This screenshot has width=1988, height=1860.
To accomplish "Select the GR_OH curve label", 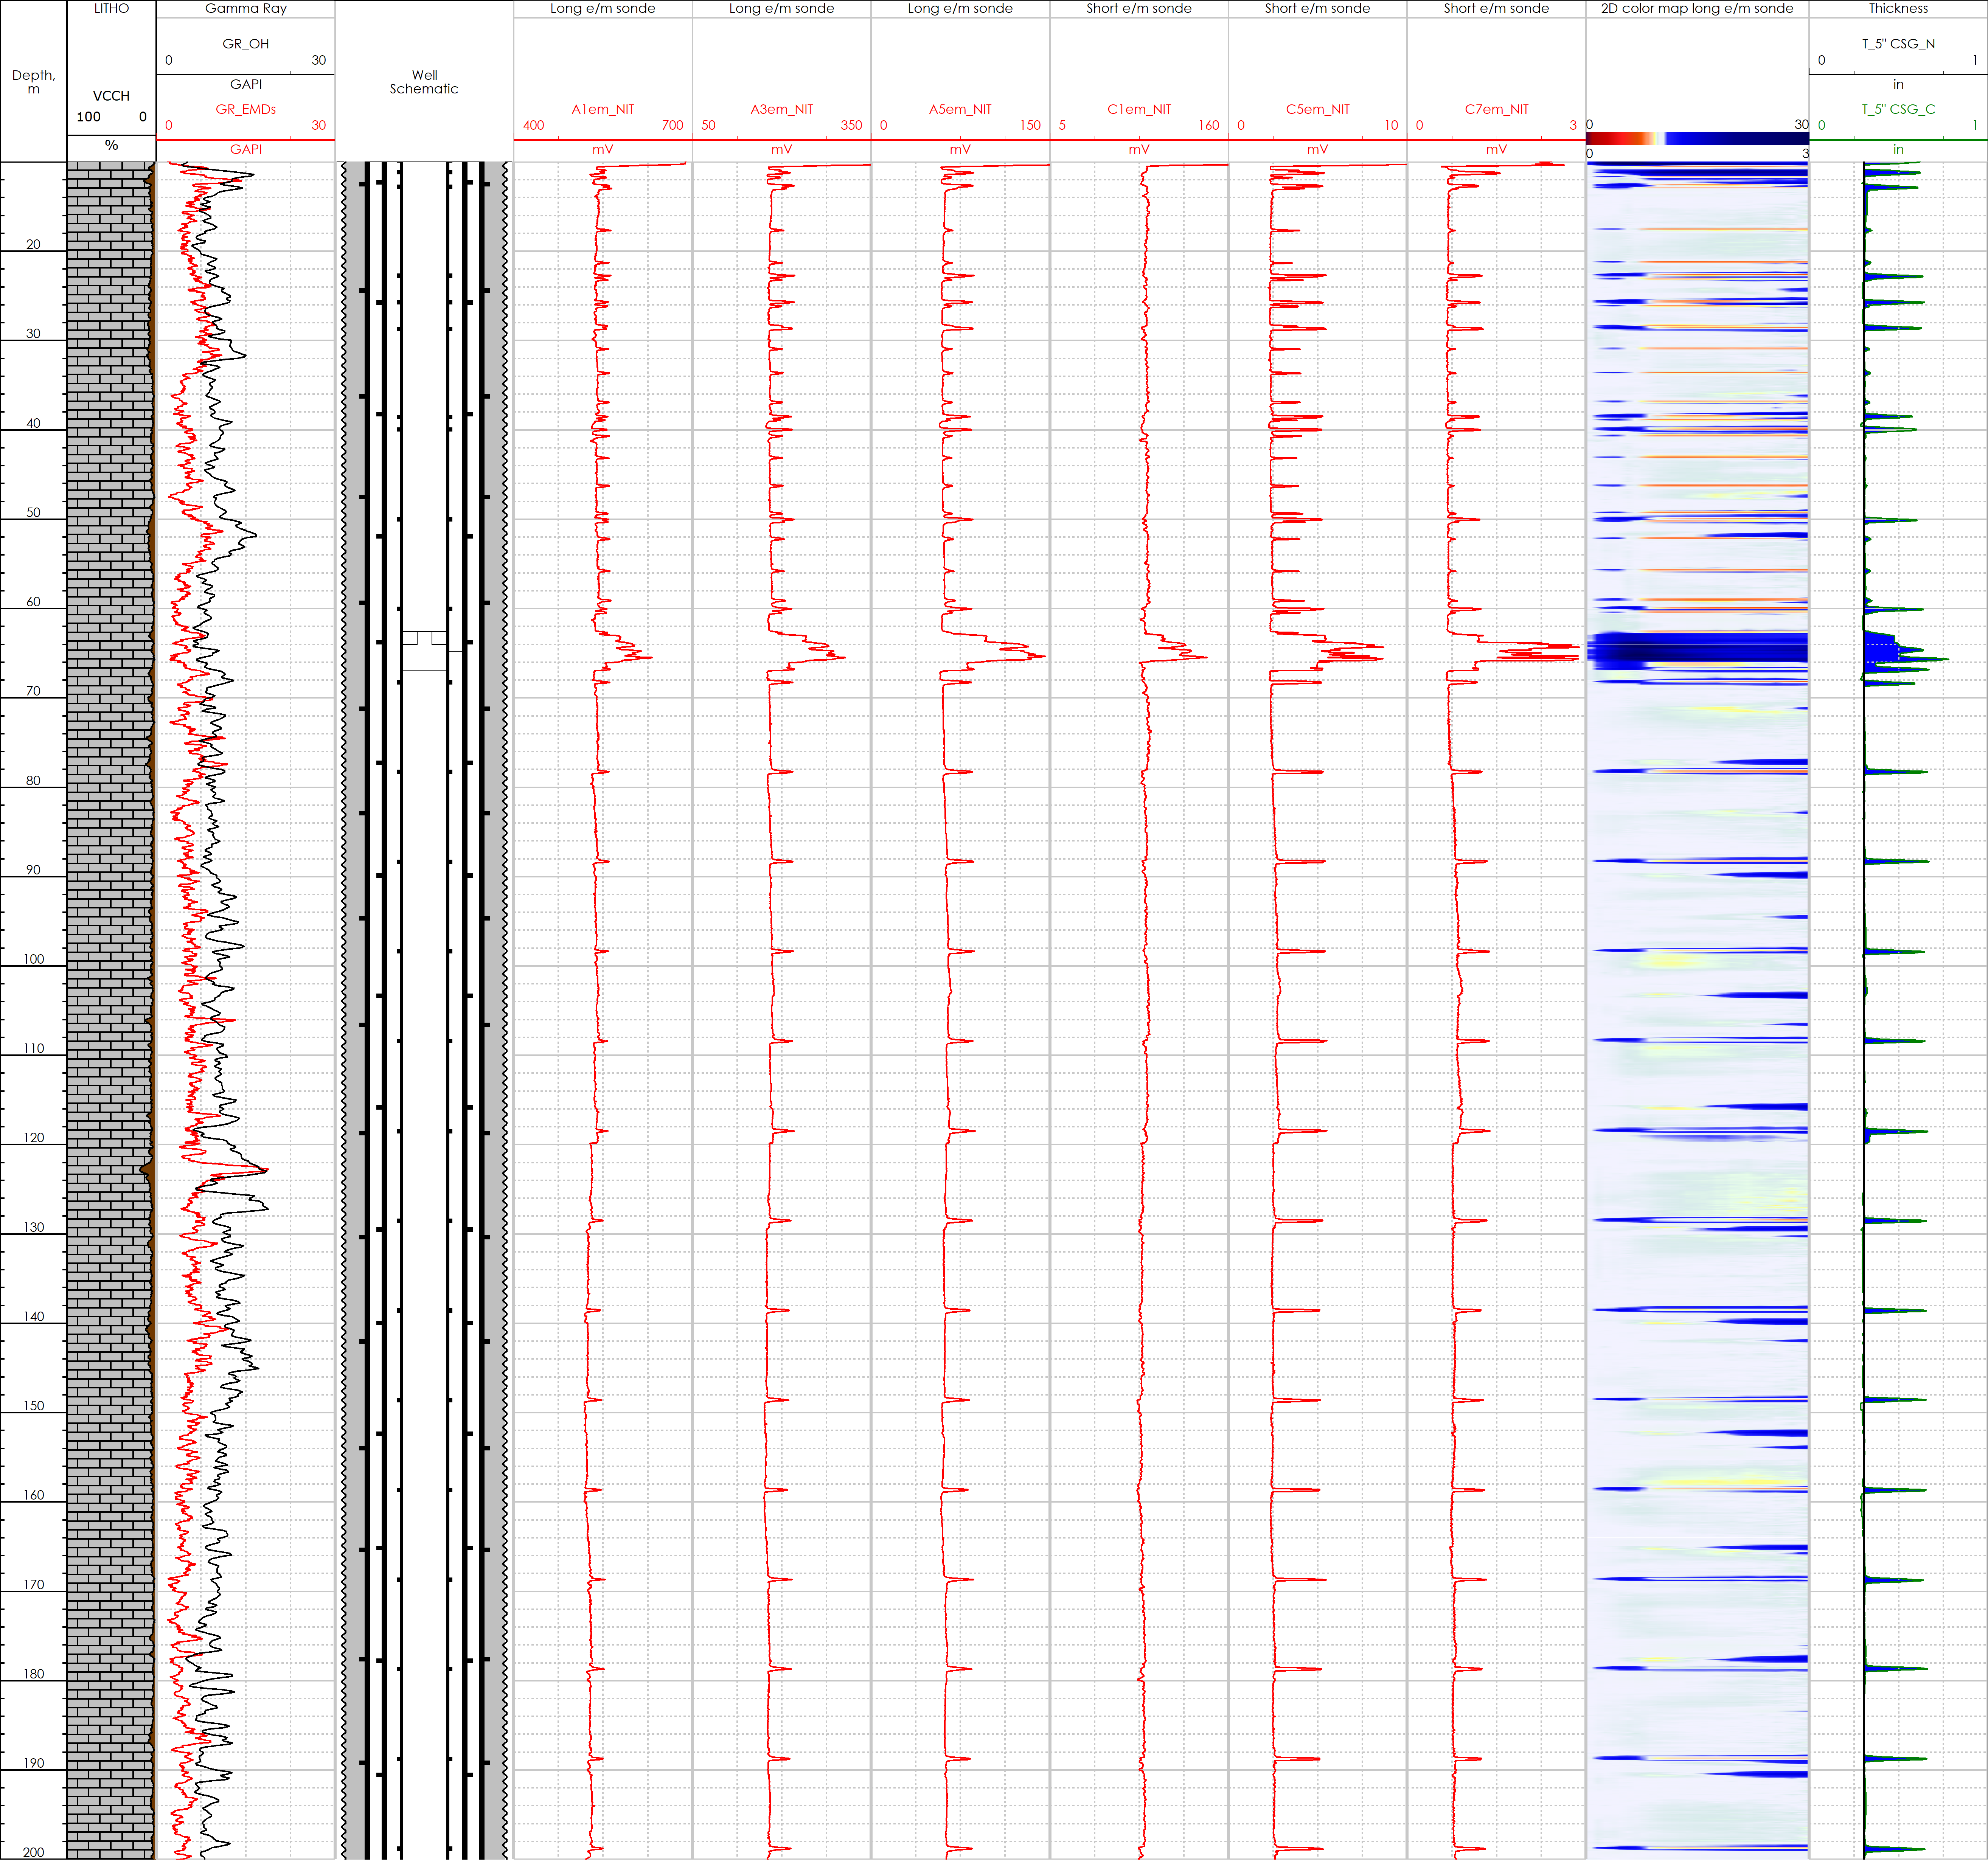I will point(245,44).
